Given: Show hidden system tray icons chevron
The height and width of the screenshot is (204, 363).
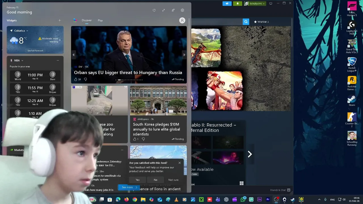Looking at the screenshot, I should point(319,199).
